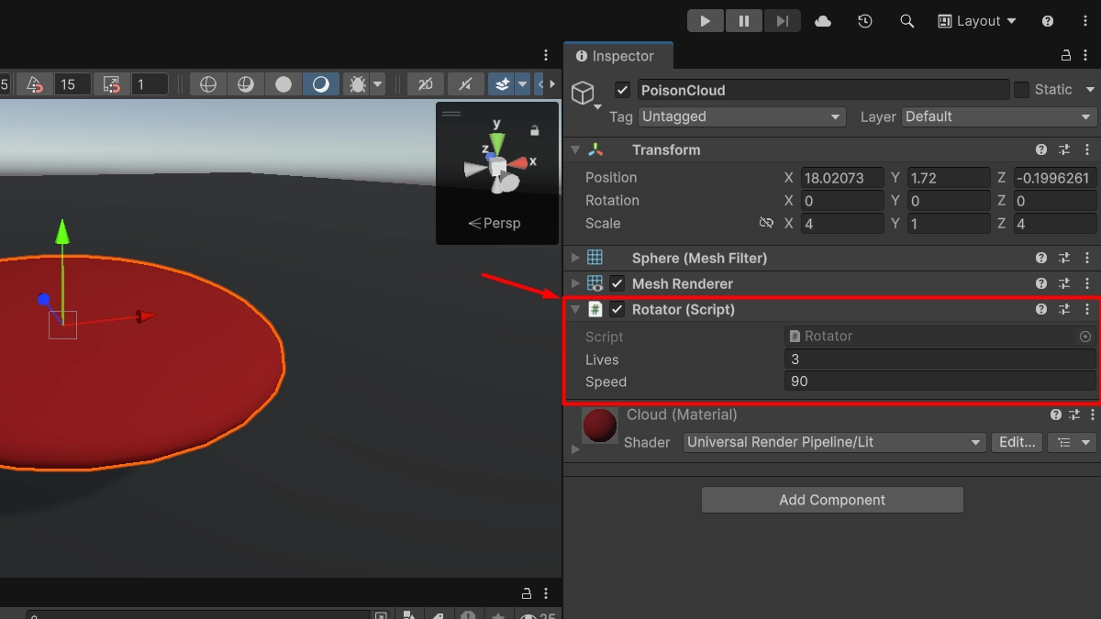Advance one frame with the Step button
Viewport: 1101px width, 619px height.
click(782, 21)
